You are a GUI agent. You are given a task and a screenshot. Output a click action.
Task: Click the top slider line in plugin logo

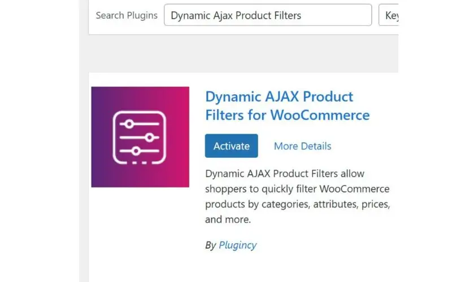(x=140, y=124)
